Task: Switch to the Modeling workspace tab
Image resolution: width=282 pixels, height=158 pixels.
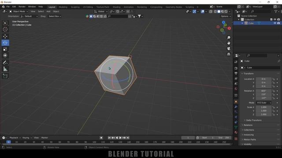Action: pyautogui.click(x=63, y=7)
